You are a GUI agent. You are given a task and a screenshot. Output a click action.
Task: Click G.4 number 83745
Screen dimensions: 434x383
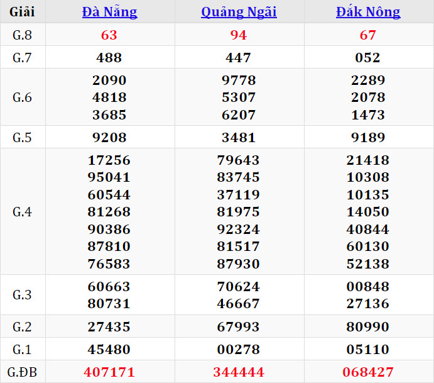click(x=238, y=177)
